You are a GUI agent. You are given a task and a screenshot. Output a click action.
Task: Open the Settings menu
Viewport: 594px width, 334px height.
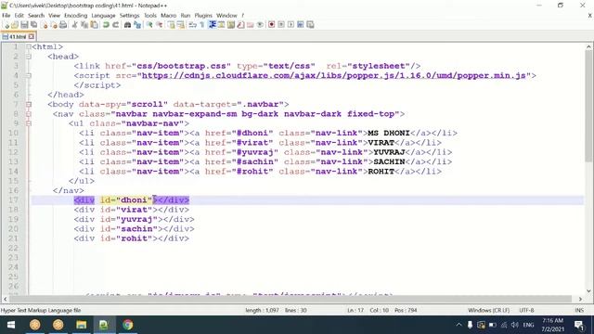[130, 16]
